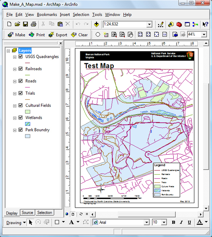Click the Export button
Viewport: 212px width, 237px height.
click(58, 35)
